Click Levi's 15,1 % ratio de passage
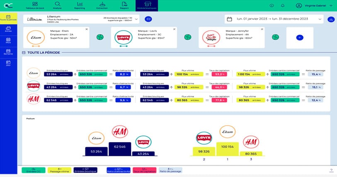 pyautogui.click(x=315, y=87)
